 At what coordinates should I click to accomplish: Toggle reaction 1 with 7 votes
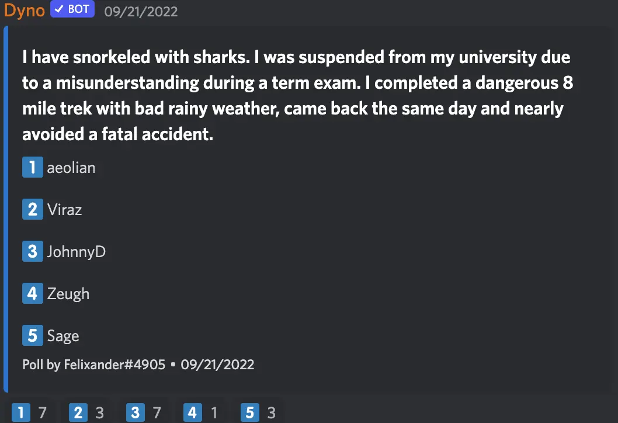coord(29,413)
